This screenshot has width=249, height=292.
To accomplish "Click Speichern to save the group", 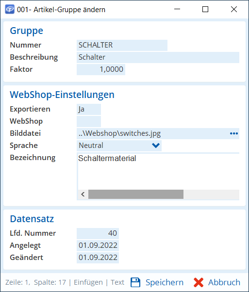I will pyautogui.click(x=165, y=282).
